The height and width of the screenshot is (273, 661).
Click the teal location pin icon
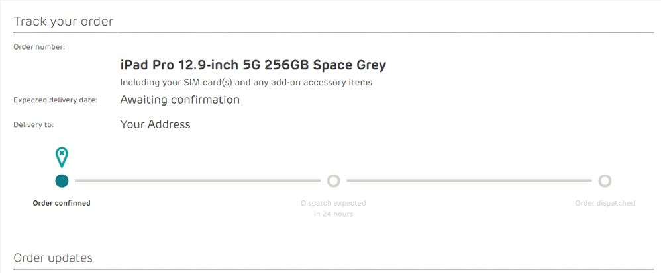(x=62, y=157)
